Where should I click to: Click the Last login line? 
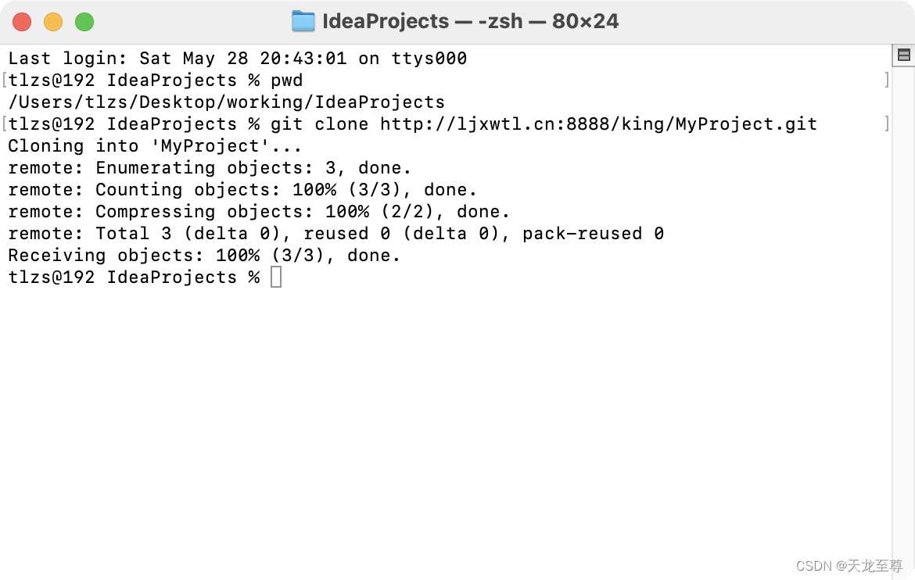point(238,59)
